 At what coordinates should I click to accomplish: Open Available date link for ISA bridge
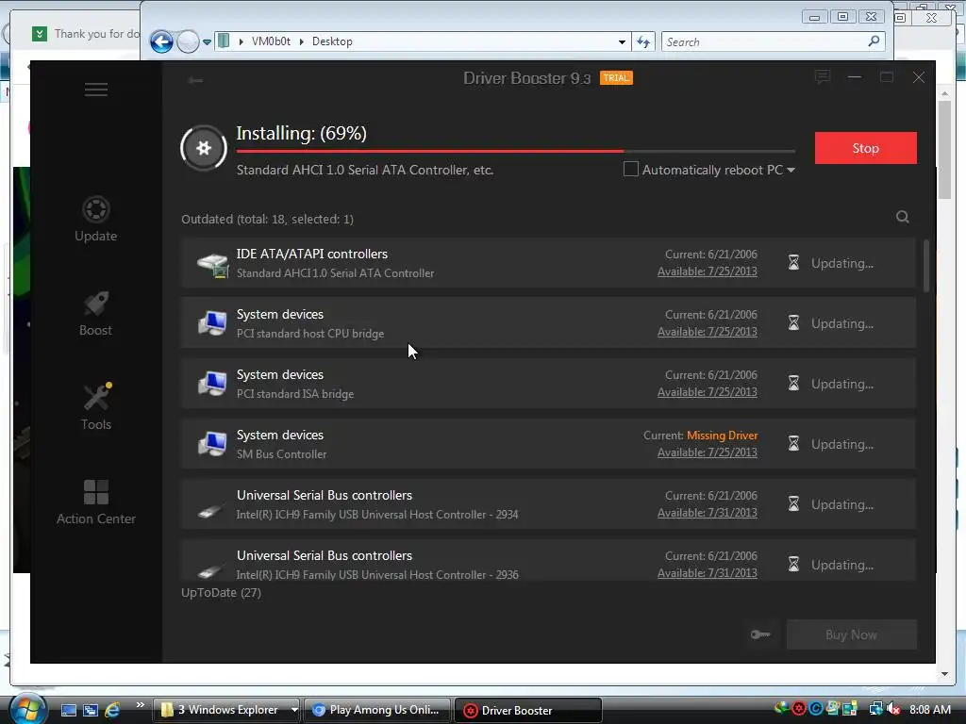[x=708, y=392]
